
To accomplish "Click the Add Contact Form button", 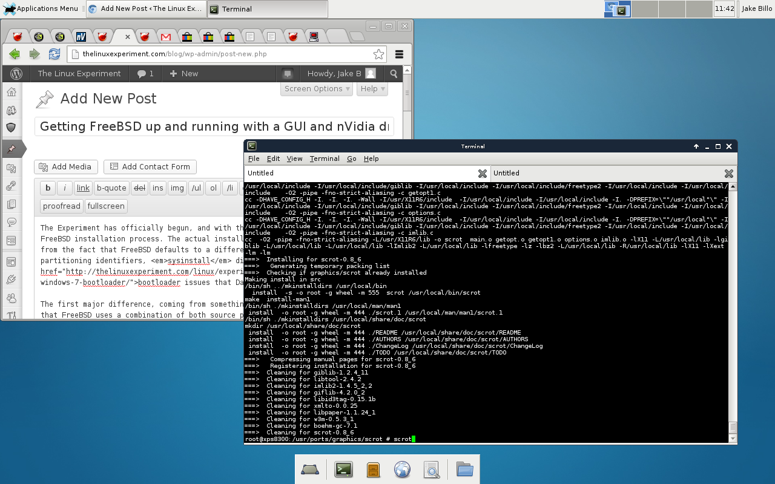I will 150,167.
